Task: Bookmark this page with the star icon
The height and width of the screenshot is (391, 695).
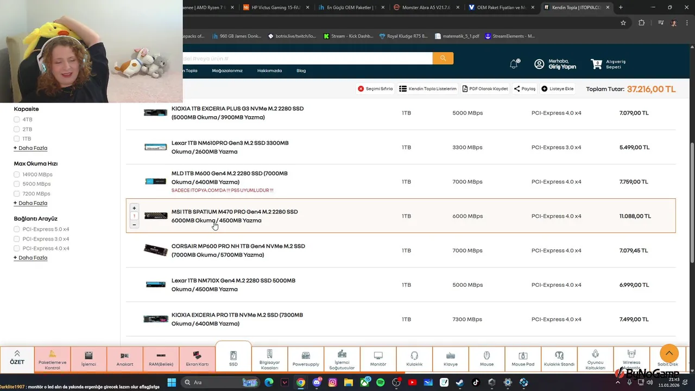Action: click(623, 23)
